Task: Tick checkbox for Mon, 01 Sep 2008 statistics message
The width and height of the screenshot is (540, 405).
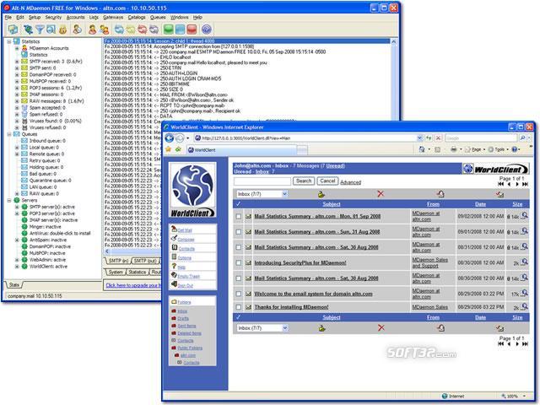Action: click(238, 216)
